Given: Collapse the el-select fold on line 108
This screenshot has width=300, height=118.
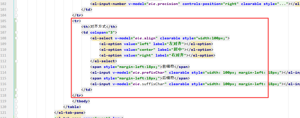Looking at the screenshot, I should click(17, 38).
